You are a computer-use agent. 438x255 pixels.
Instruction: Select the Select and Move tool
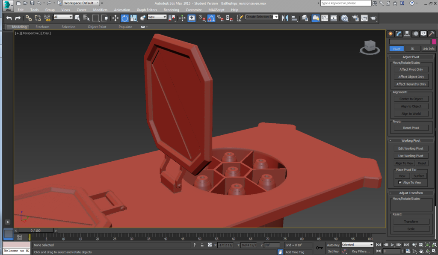coord(115,18)
